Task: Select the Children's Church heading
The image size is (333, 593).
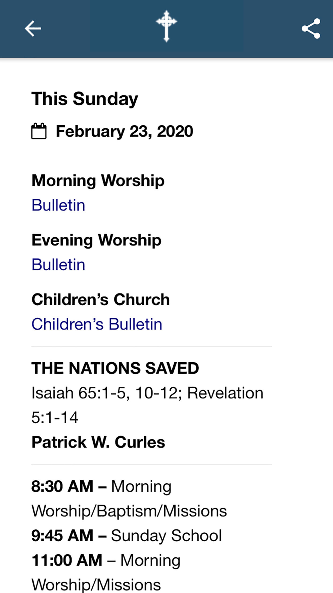Action: pyautogui.click(x=101, y=300)
